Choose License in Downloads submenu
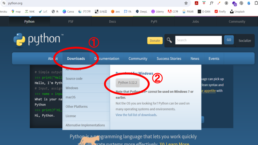The image size is (258, 145). tap(86, 116)
